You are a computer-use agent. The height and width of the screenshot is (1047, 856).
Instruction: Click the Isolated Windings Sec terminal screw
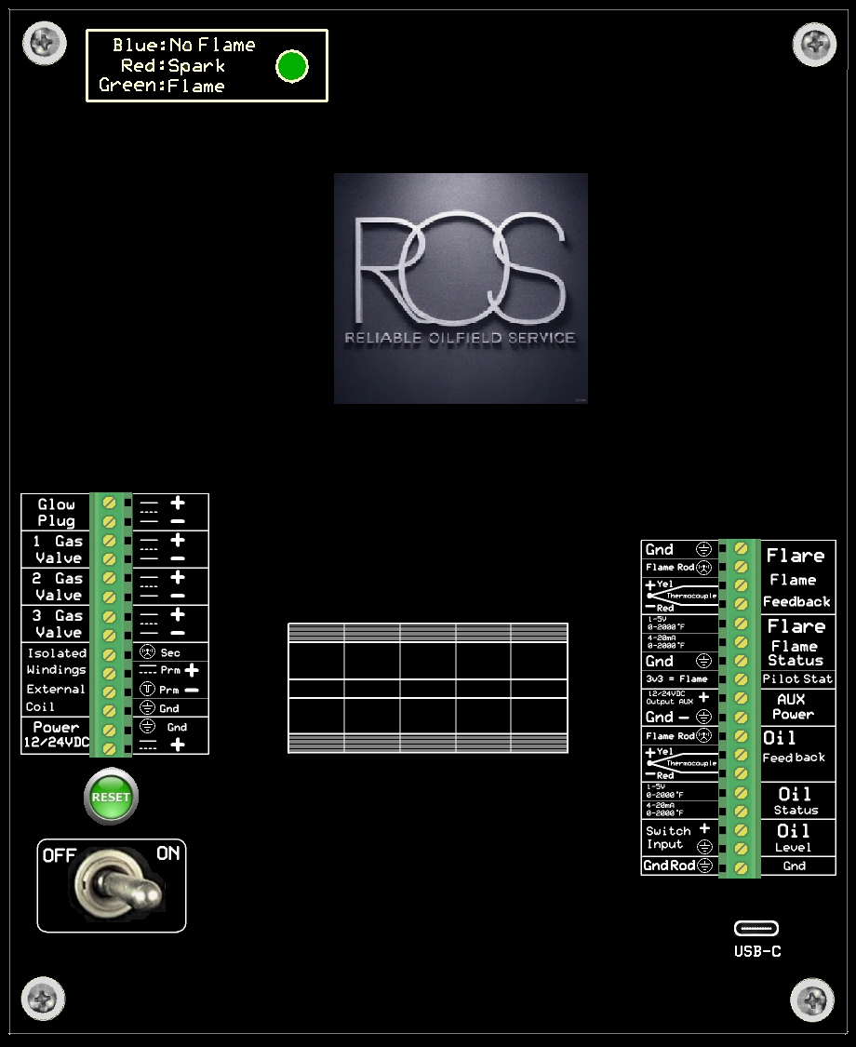110,654
